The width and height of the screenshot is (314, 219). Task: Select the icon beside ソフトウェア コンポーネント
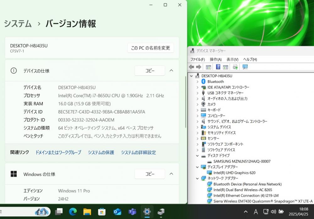click(x=203, y=144)
